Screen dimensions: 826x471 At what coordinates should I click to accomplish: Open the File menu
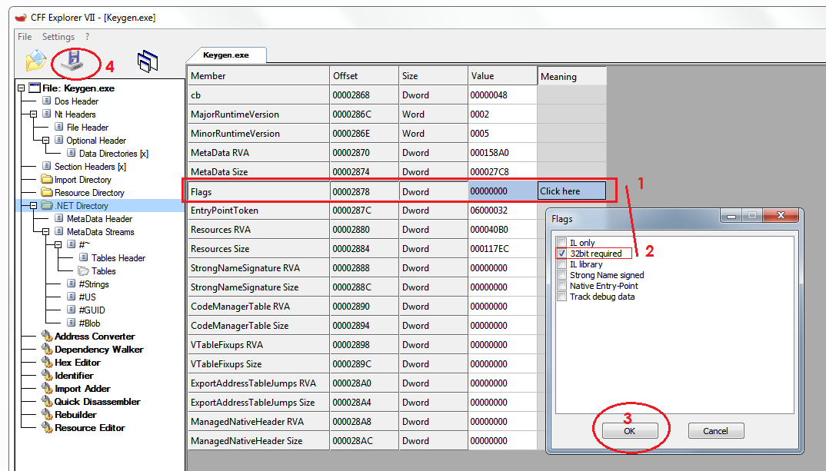25,37
